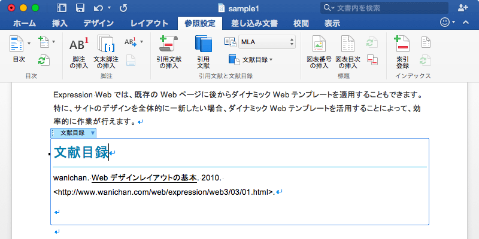Viewport: 479px width, 239px height.
Task: Select the 参照設定 tab
Action: click(x=200, y=23)
